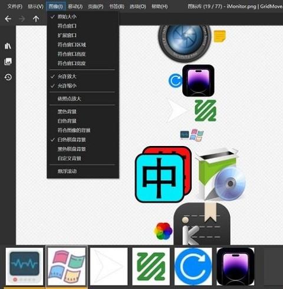This screenshot has width=283, height=289.
Task: Show the history panel icon
Action: coord(8,77)
